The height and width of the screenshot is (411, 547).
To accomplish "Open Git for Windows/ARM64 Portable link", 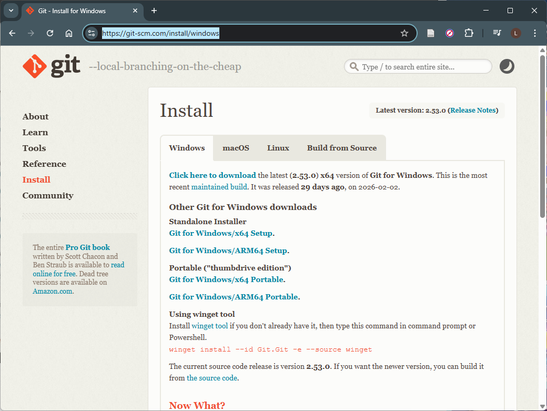I will (234, 297).
